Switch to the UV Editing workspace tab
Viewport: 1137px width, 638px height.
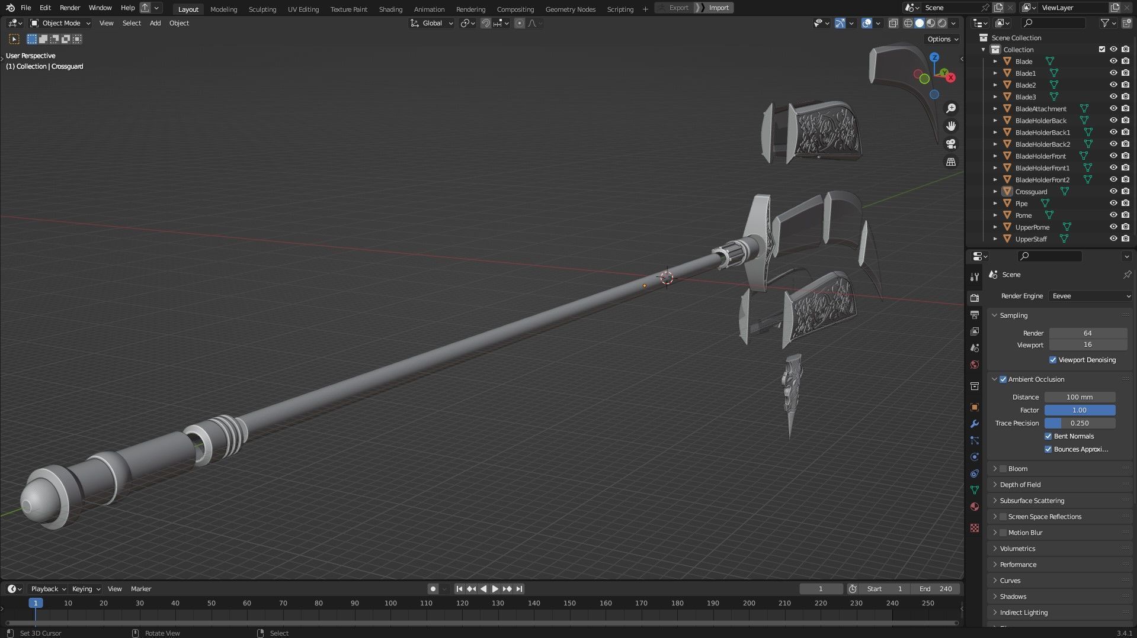303,9
